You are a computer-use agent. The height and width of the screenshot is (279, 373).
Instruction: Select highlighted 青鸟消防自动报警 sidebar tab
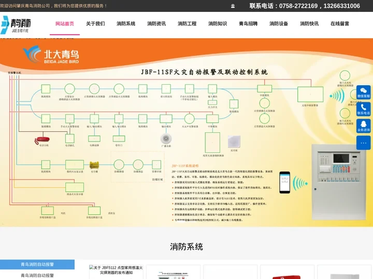click(37, 265)
